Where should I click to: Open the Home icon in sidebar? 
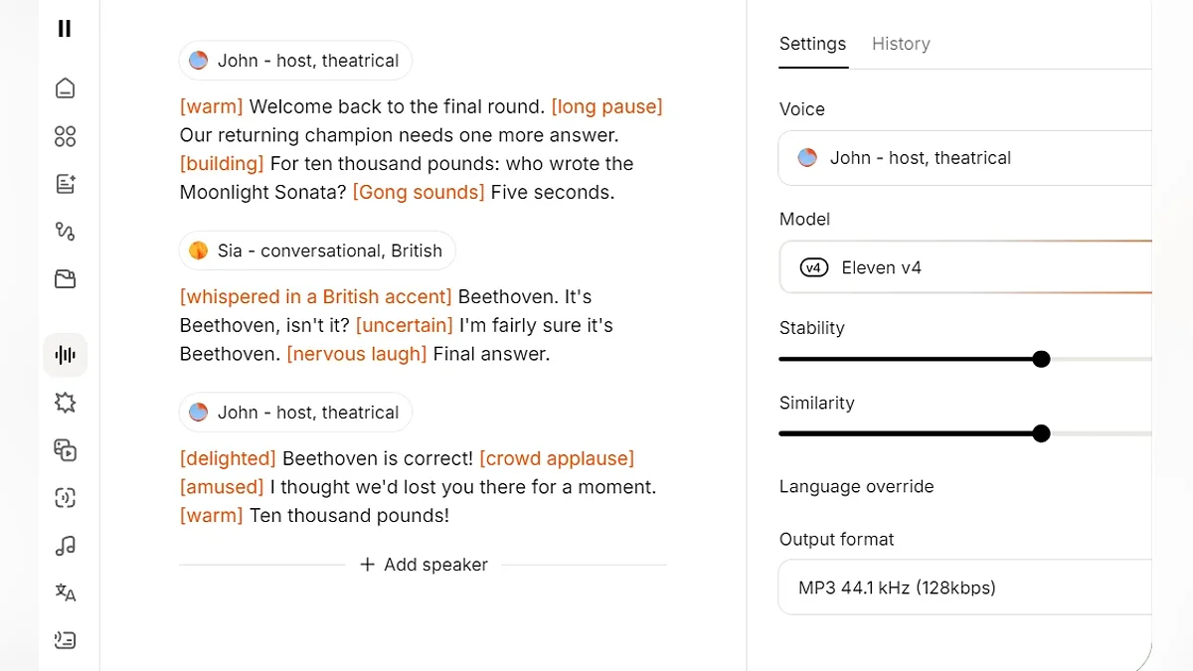point(65,88)
